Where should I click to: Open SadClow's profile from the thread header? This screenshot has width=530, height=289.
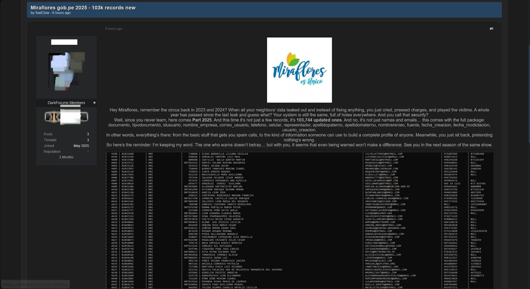point(42,13)
